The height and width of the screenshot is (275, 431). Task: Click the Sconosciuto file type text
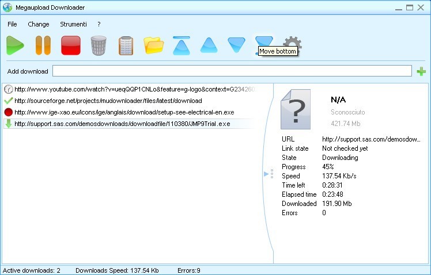click(x=347, y=112)
